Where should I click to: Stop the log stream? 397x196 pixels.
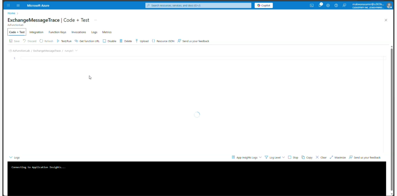[x=293, y=157]
